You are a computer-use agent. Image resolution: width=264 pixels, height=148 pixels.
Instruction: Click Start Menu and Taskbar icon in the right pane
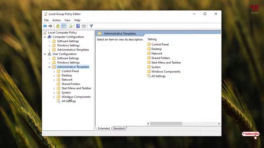(148, 62)
